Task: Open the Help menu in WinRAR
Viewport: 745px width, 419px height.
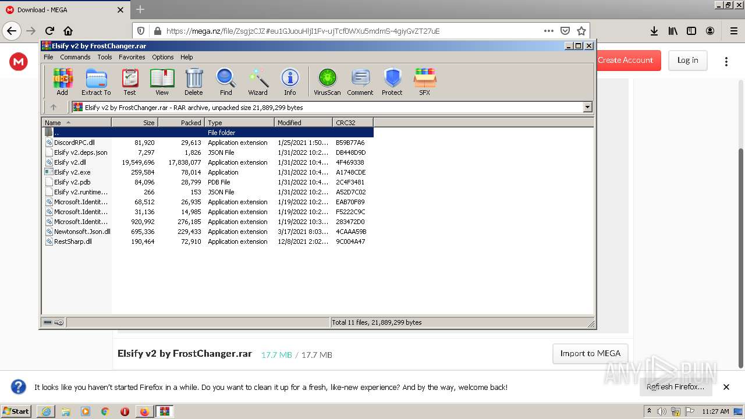Action: (x=186, y=57)
